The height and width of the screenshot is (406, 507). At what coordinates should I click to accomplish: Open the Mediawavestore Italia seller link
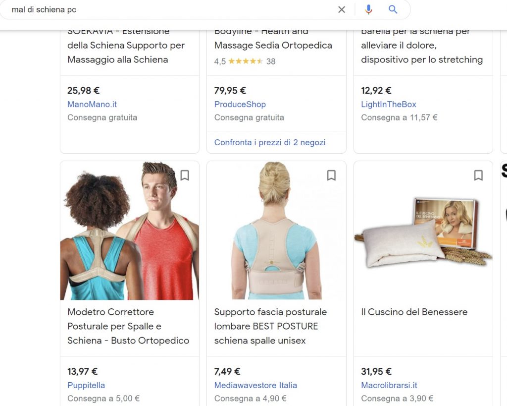(x=255, y=385)
